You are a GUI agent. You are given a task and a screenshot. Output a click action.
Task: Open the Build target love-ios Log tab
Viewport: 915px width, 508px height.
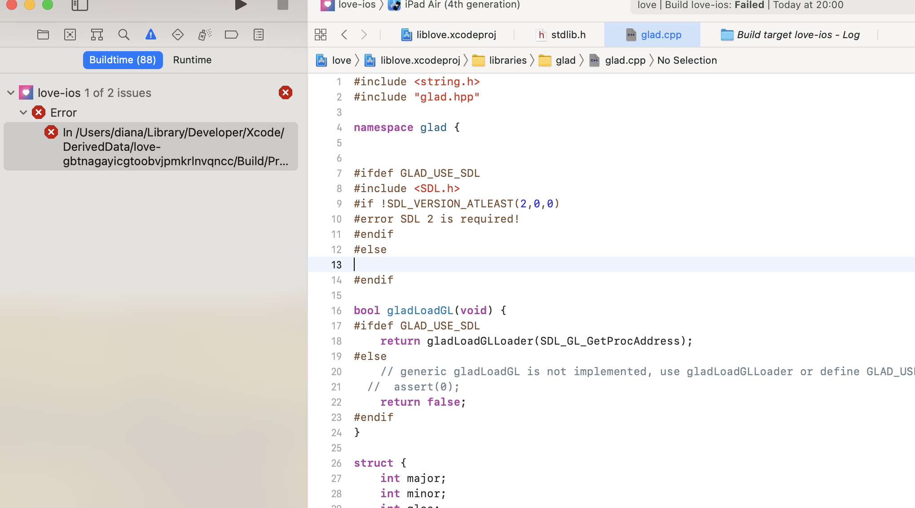click(790, 35)
